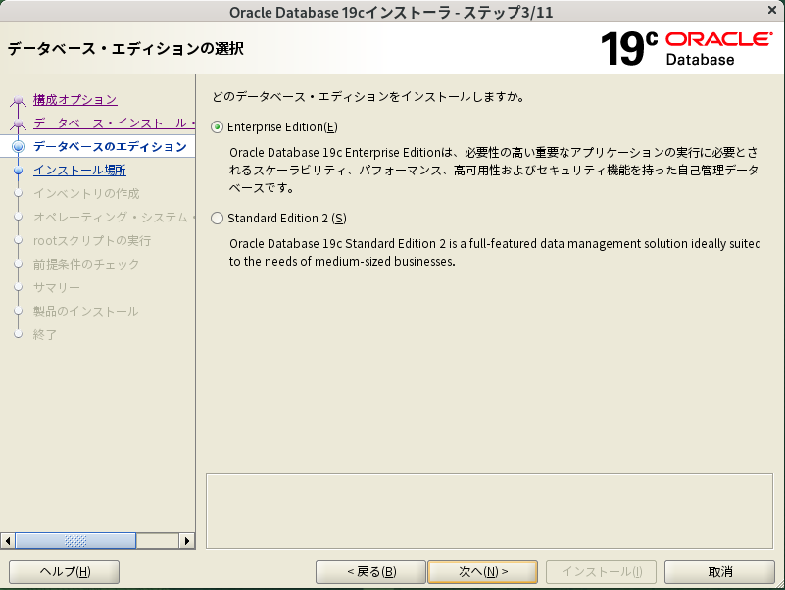Click the empty message box at bottom

[x=489, y=511]
